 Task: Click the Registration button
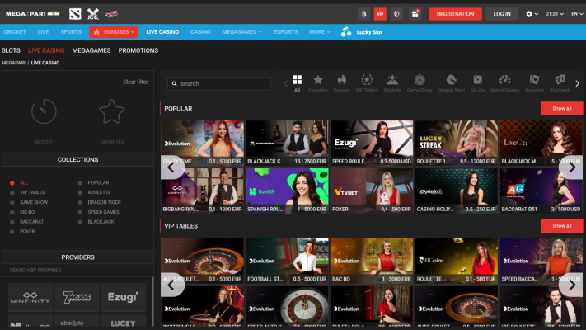pos(455,14)
